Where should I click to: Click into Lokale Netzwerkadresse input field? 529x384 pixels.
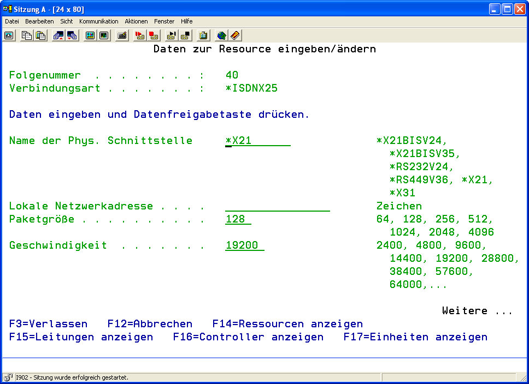pyautogui.click(x=277, y=206)
